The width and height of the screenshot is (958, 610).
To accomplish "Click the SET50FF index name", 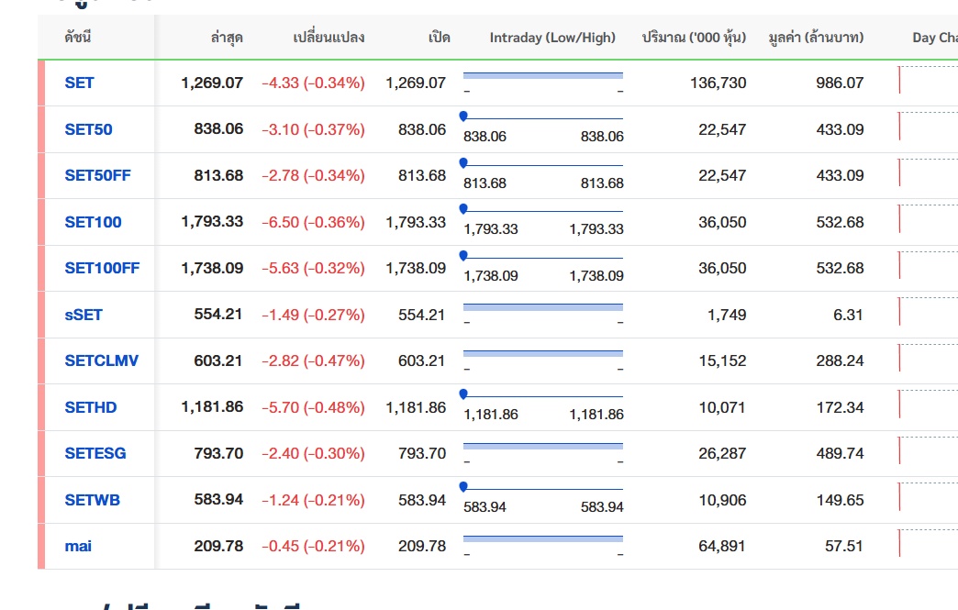I will 97,175.
